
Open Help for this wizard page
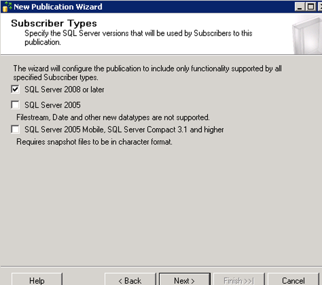(37, 280)
